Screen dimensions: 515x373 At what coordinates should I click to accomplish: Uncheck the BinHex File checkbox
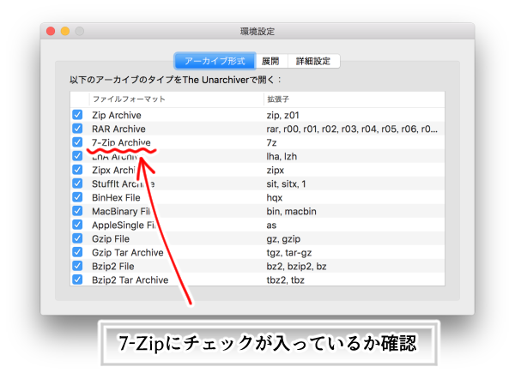tap(77, 197)
